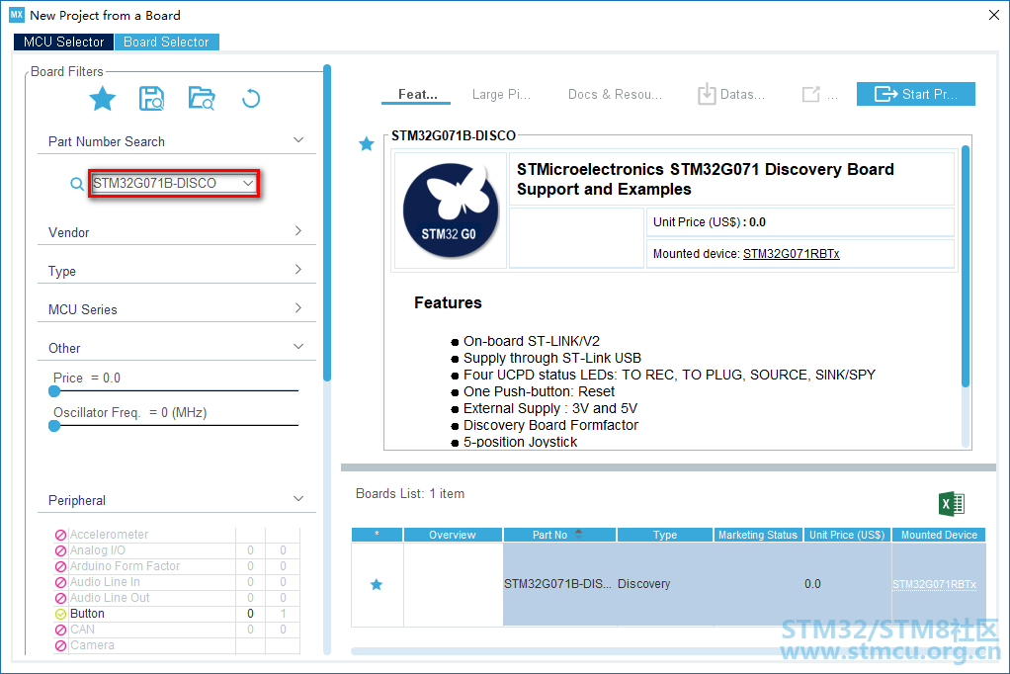Sort boards by Marketing Status column

[758, 535]
